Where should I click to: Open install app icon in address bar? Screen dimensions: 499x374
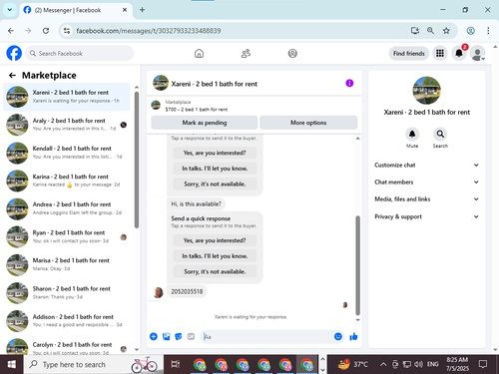pos(415,31)
